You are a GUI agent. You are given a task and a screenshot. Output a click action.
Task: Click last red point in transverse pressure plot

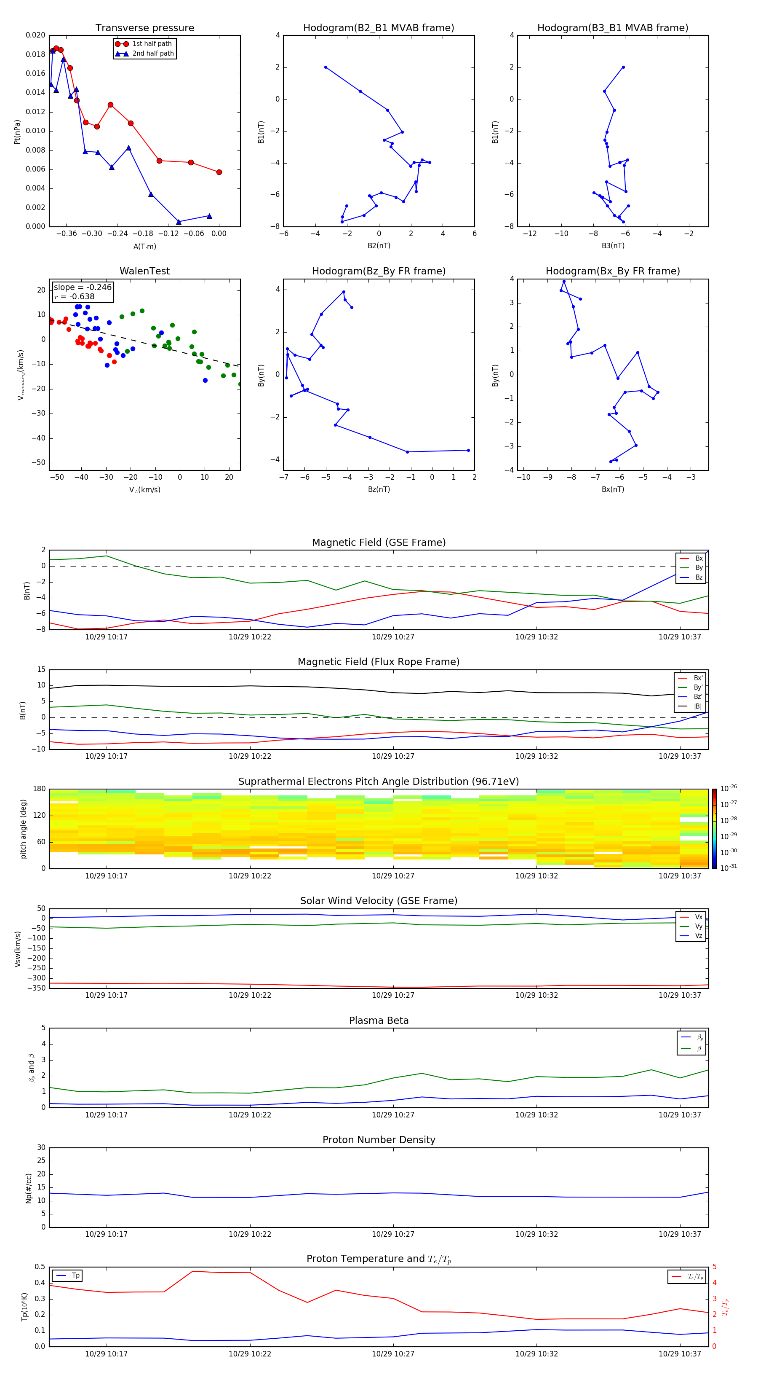click(x=219, y=172)
